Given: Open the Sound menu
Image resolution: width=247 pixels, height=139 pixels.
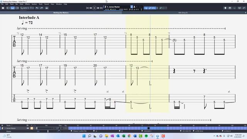Looking at the screenshot, I should point(46,4).
